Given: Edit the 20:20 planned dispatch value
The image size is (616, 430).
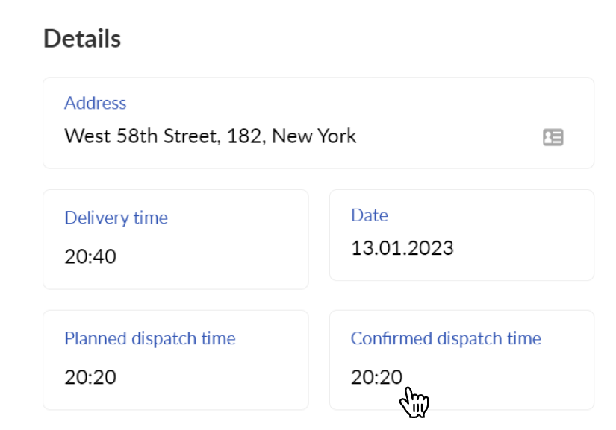Looking at the screenshot, I should click(90, 376).
